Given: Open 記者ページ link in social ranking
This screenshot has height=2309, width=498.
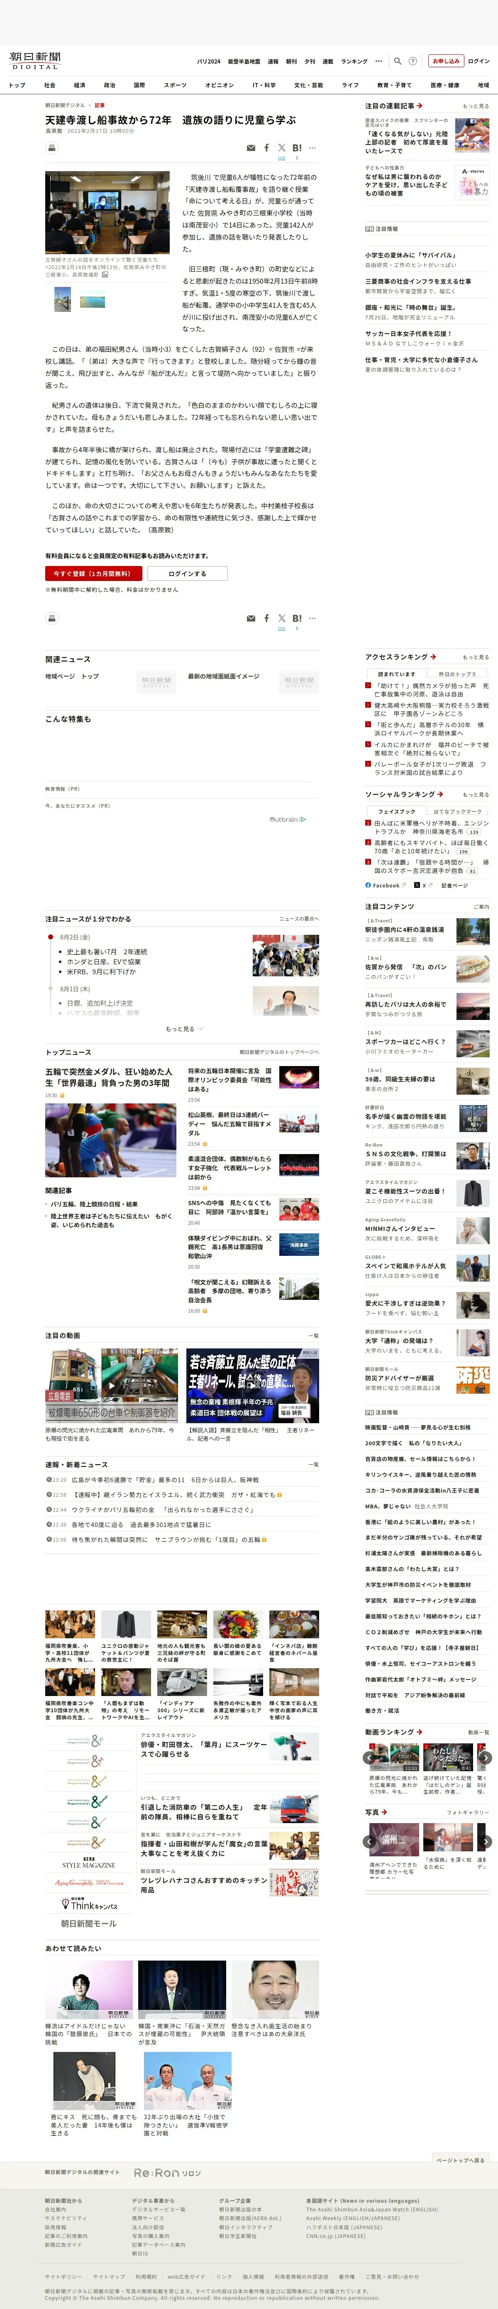Looking at the screenshot, I should (454, 885).
